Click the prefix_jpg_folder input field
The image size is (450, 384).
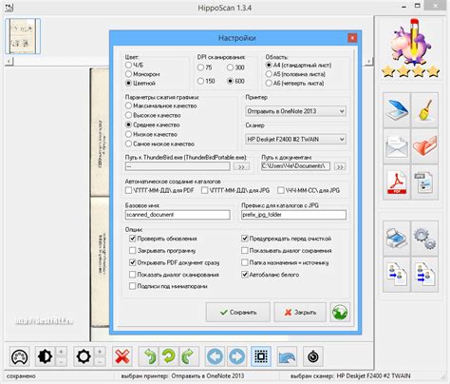click(293, 215)
